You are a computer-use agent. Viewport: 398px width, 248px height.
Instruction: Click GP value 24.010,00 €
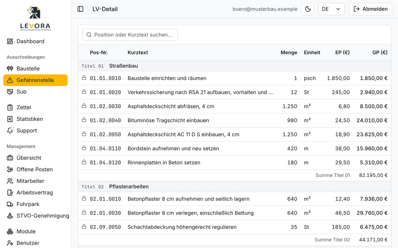click(372, 120)
